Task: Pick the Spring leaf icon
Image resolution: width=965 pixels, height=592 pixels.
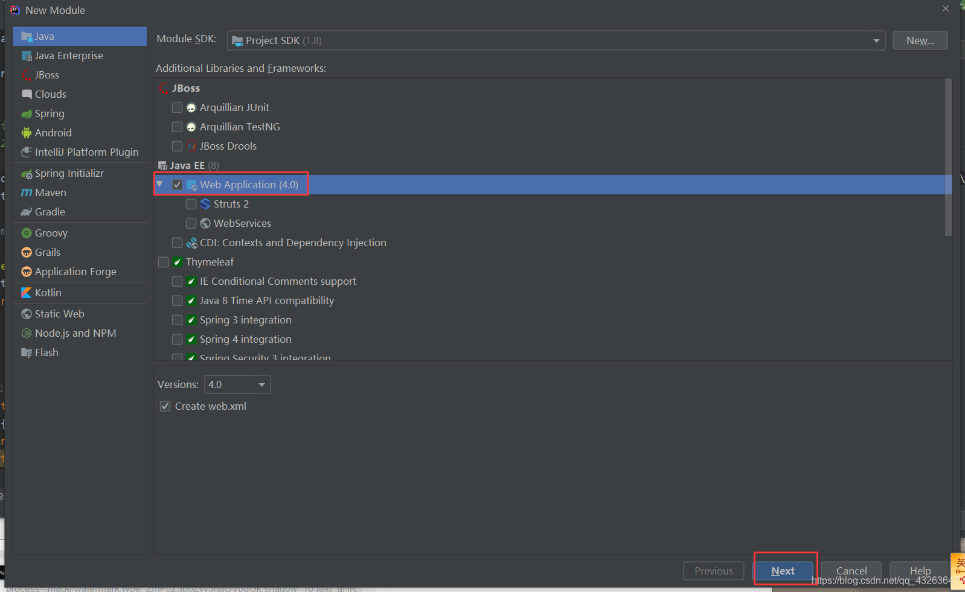Action: [27, 113]
